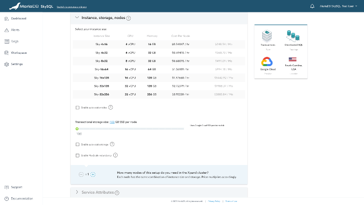Open the SkySQL Test User account dropdown
The image size is (364, 205).
[339, 6]
